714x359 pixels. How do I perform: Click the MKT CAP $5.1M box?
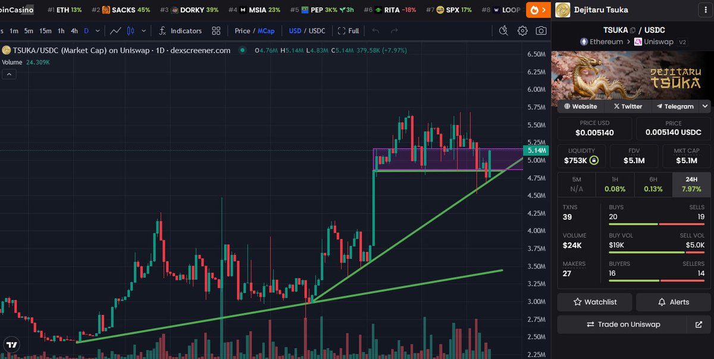[687, 156]
